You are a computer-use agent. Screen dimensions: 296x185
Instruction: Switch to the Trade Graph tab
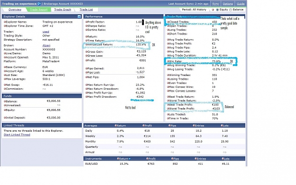63,9
